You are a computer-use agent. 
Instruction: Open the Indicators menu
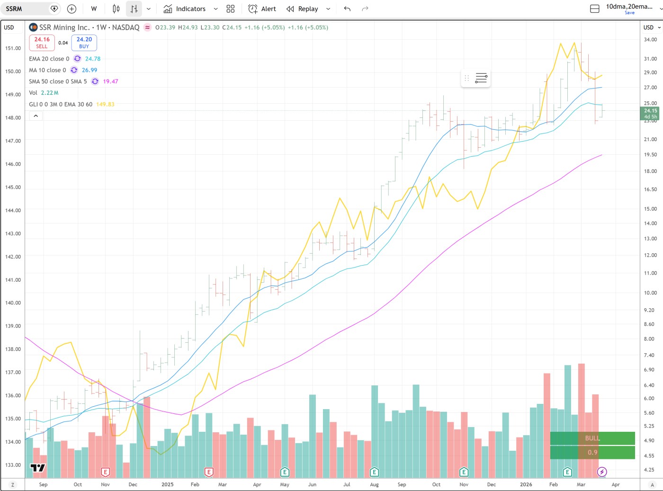coord(185,9)
